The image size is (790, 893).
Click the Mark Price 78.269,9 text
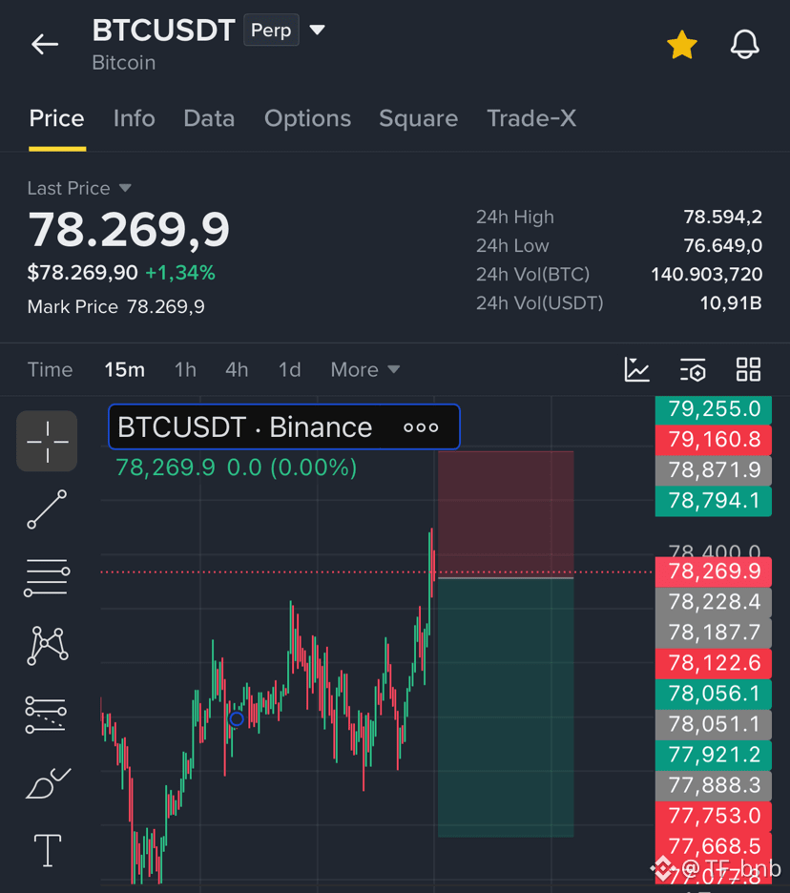click(x=116, y=307)
